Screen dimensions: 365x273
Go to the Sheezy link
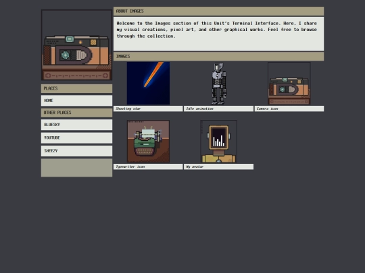click(x=76, y=151)
